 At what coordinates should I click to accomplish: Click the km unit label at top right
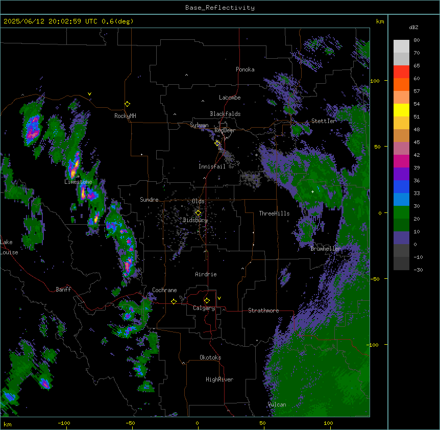380,21
